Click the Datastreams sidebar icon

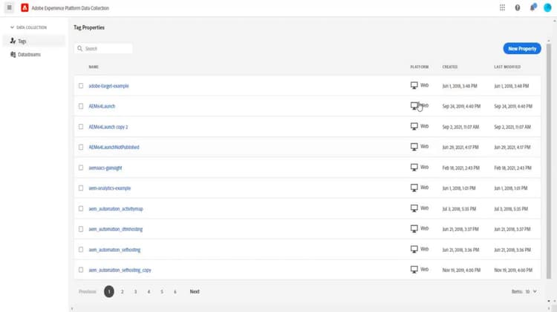tap(13, 54)
